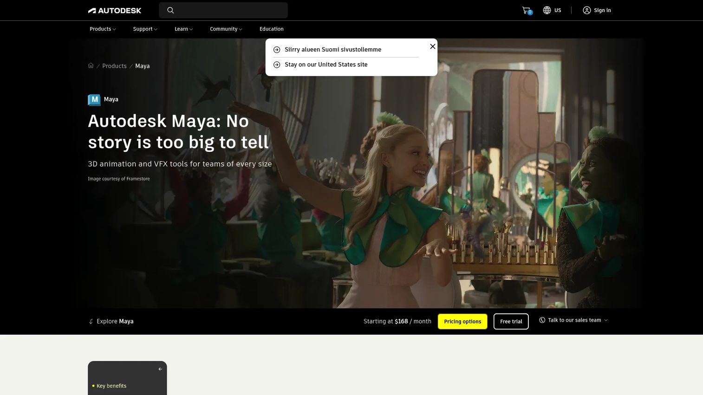Click the Sign in user icon
The width and height of the screenshot is (703, 395).
[587, 10]
